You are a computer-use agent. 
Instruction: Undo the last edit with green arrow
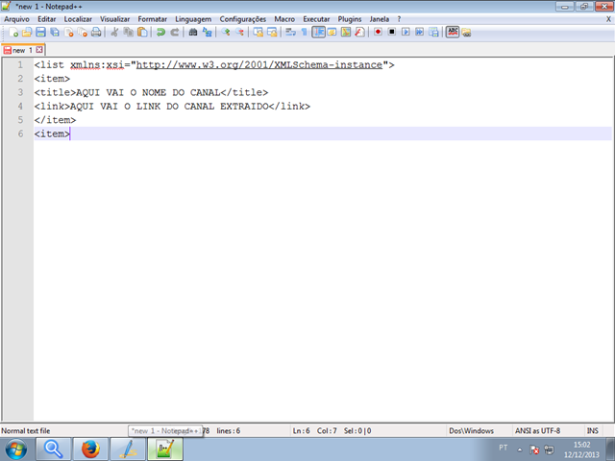point(160,32)
